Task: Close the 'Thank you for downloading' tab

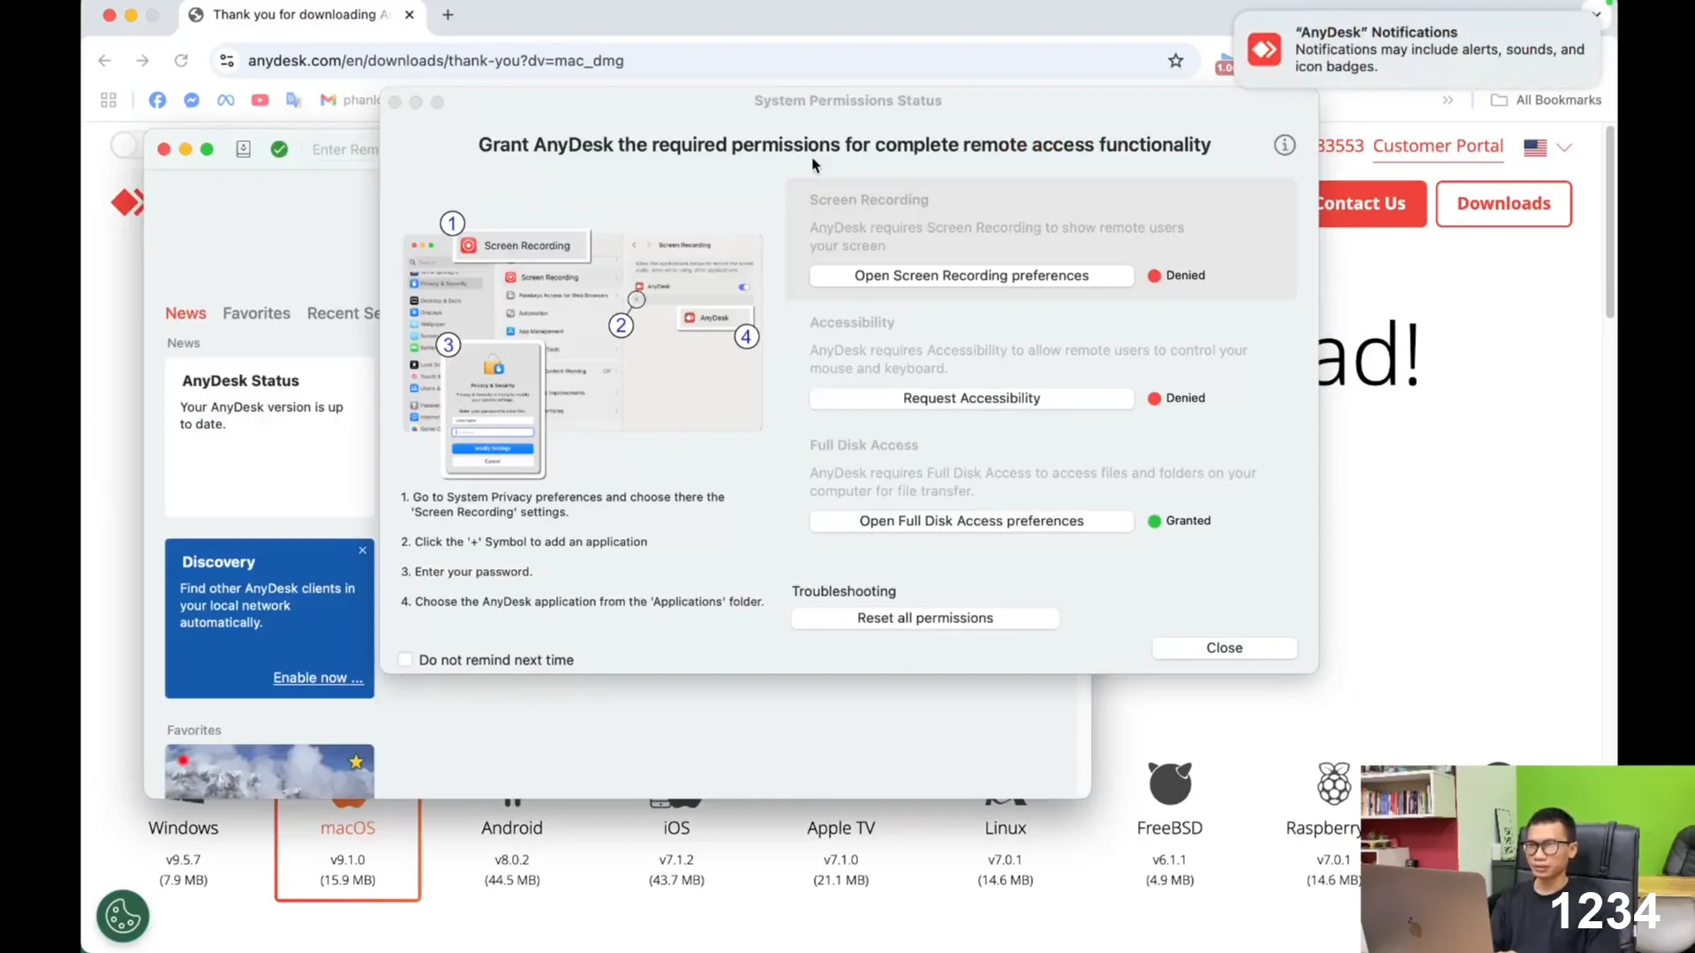Action: click(410, 14)
